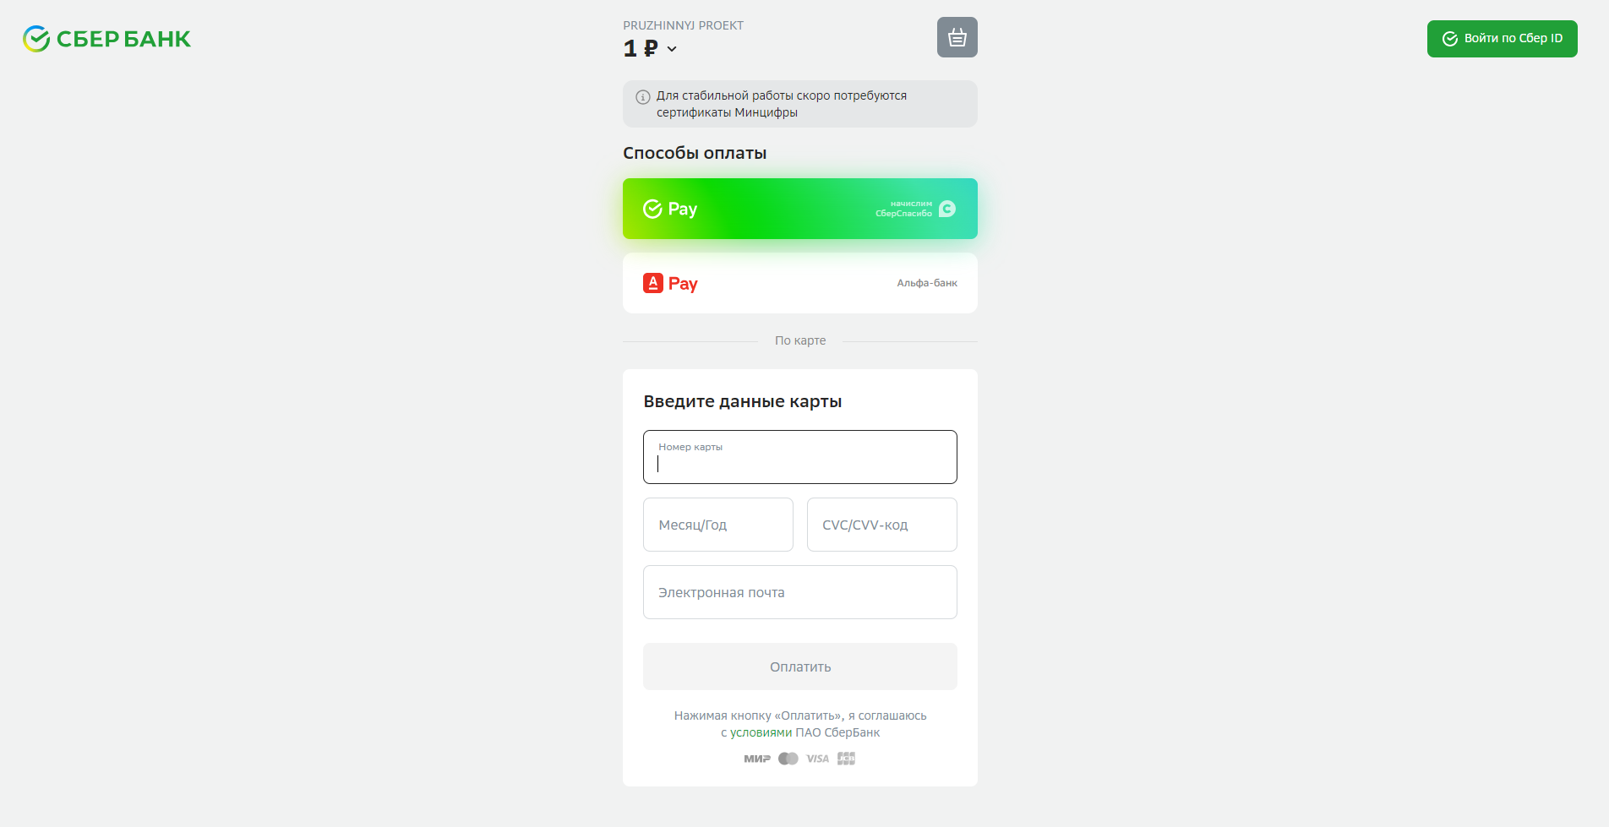Image resolution: width=1609 pixels, height=827 pixels.
Task: Open the условиями terms link
Action: coord(761,732)
